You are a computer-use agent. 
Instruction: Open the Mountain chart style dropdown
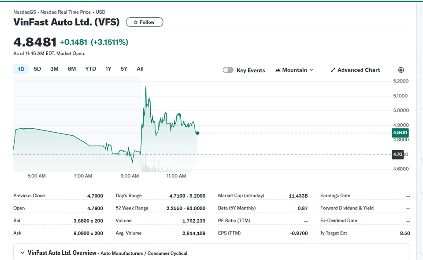click(x=294, y=70)
